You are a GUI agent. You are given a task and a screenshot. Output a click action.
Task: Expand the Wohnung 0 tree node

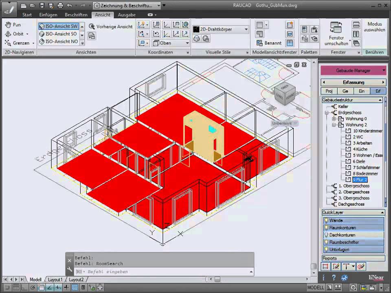[x=334, y=118]
